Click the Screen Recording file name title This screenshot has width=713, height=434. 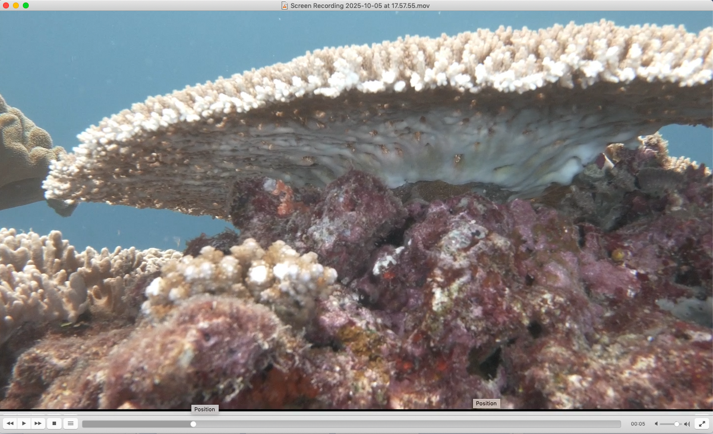click(359, 5)
